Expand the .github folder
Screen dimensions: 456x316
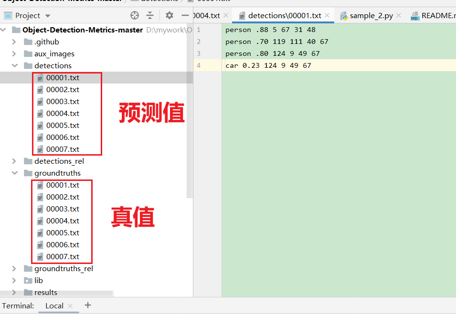click(14, 42)
